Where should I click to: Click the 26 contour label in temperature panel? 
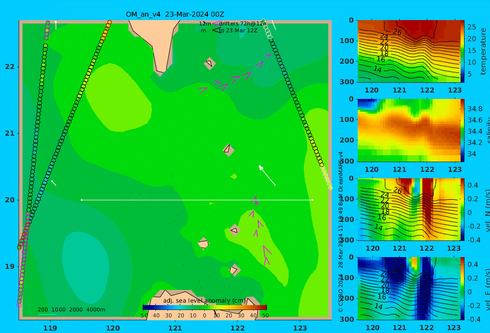pos(397,32)
